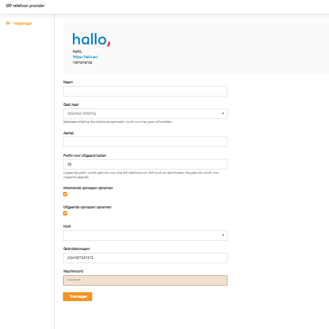Click the SIP telefoon provider title
The height and width of the screenshot is (329, 329).
(25, 5)
